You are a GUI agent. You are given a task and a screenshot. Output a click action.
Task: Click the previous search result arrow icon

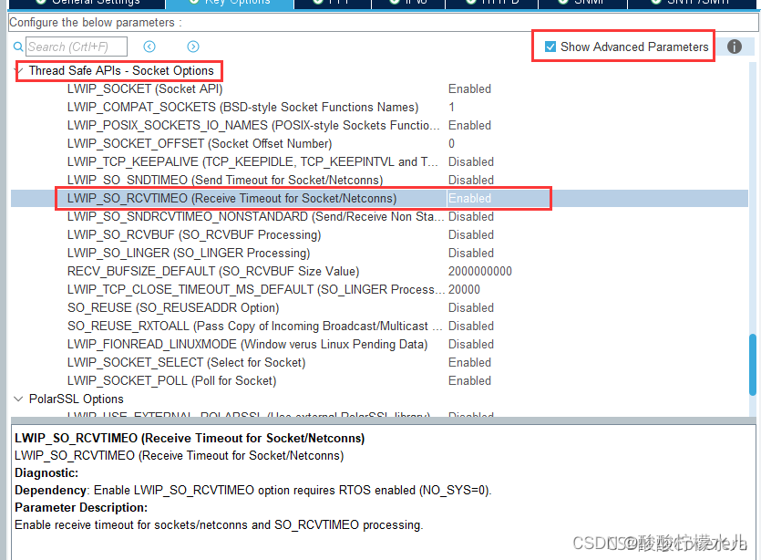pos(149,46)
